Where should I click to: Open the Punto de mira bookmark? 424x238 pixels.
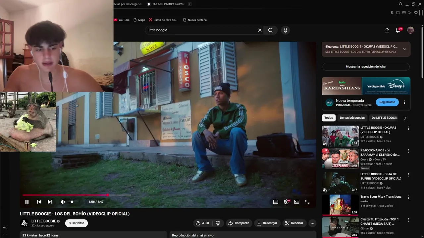pos(163,20)
